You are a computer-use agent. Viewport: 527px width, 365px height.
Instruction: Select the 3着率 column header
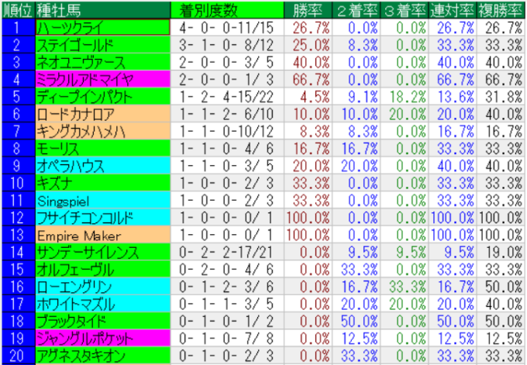coord(403,9)
